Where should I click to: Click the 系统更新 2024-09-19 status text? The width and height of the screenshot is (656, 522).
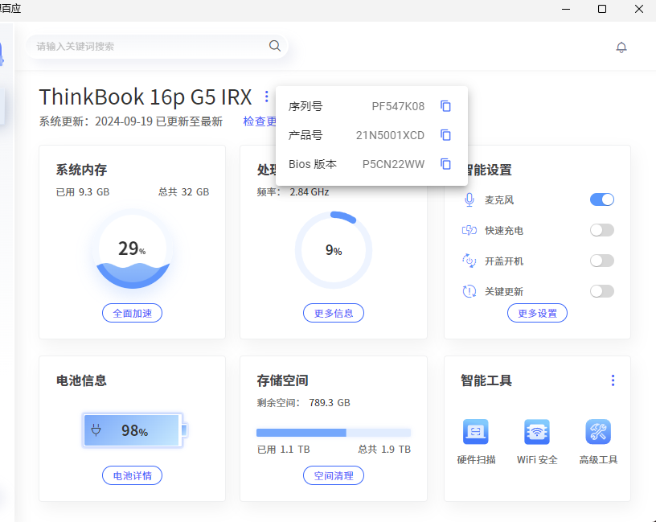coord(131,121)
